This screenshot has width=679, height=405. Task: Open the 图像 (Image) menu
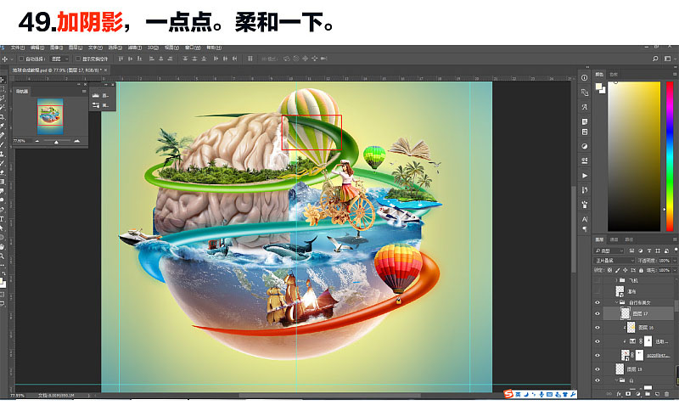pyautogui.click(x=57, y=48)
